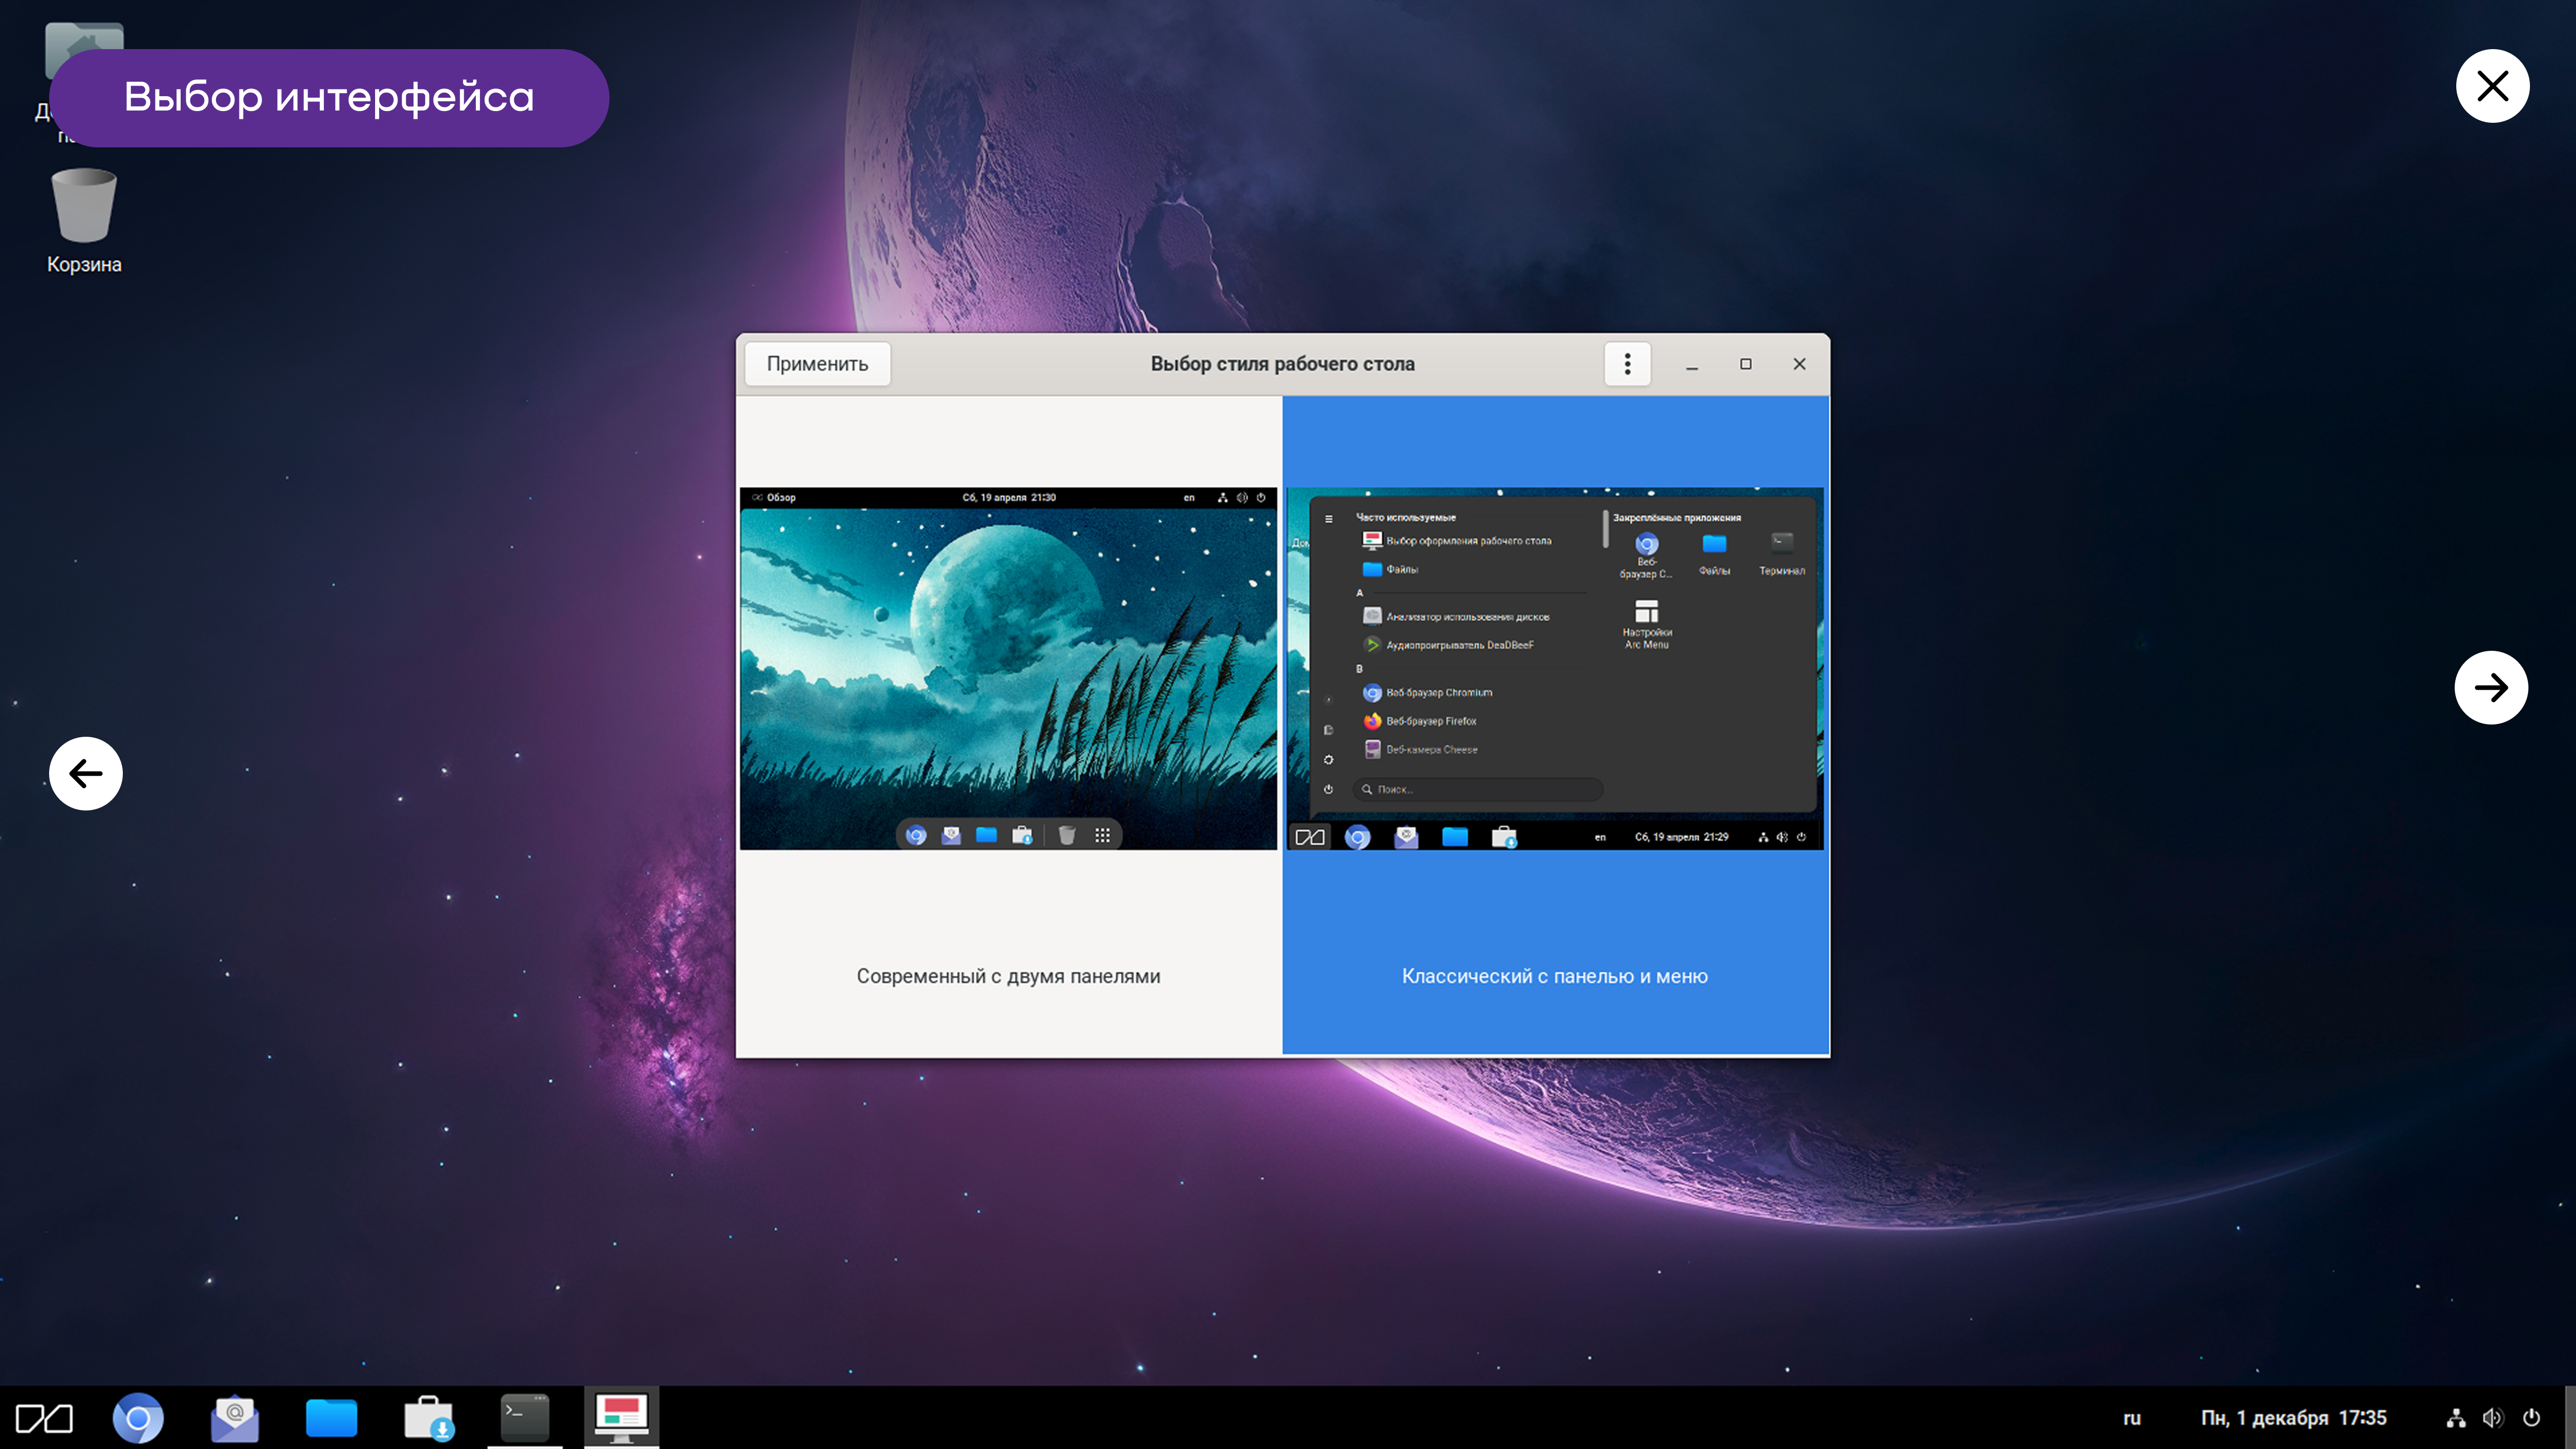The height and width of the screenshot is (1449, 2576).
Task: Open the main menu icon on taskbar
Action: (44, 1418)
